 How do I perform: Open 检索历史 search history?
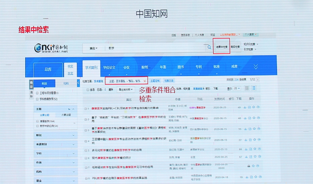click(169, 80)
